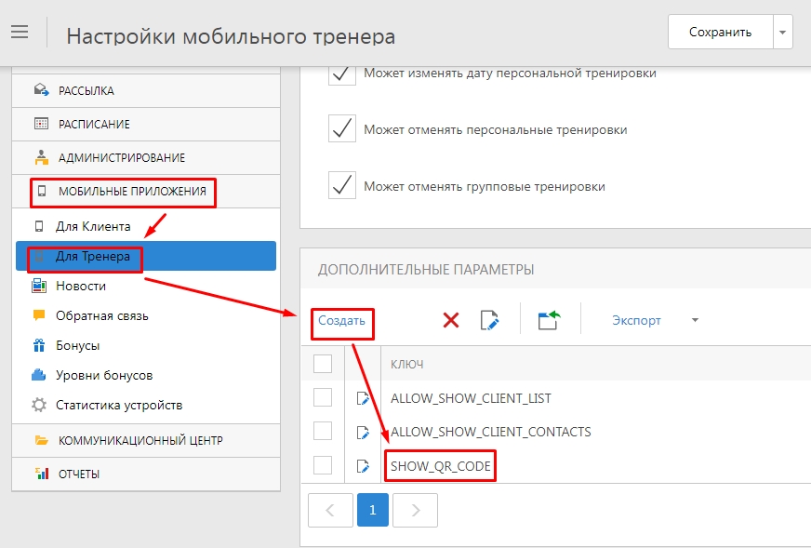Expand the Экспорт dropdown arrow
This screenshot has height=548, width=811.
[695, 320]
